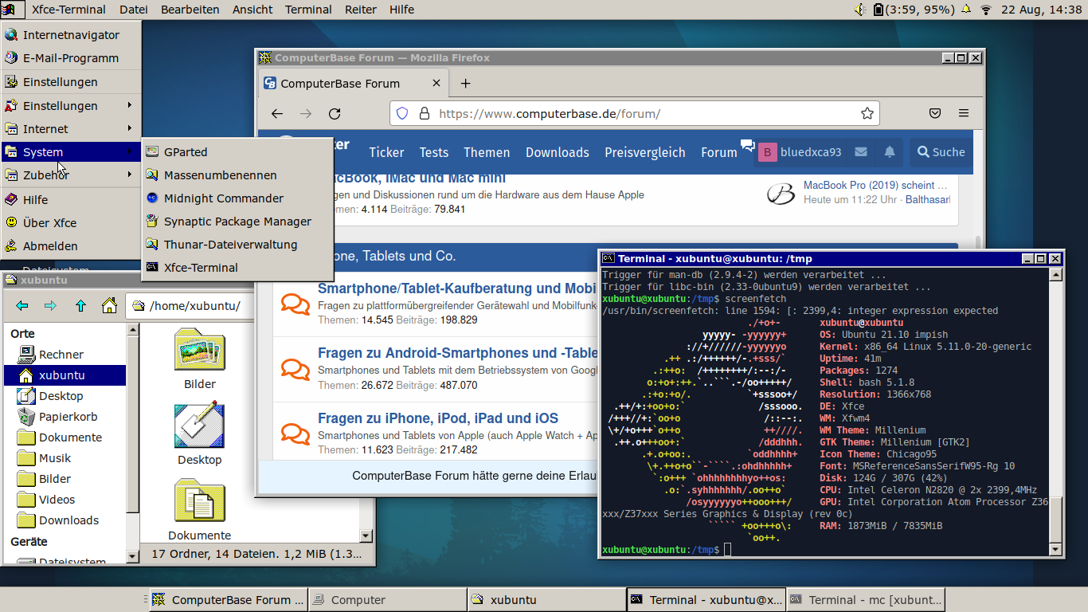Open the Datei menu in the top bar
Image resolution: width=1088 pixels, height=612 pixels.
coord(134,10)
